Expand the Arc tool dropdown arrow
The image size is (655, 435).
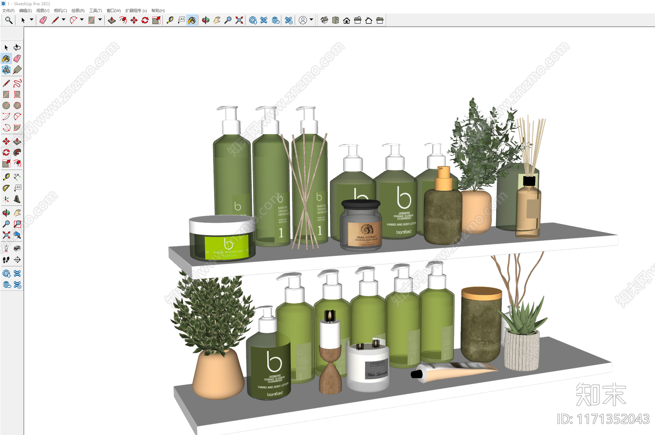tap(82, 20)
